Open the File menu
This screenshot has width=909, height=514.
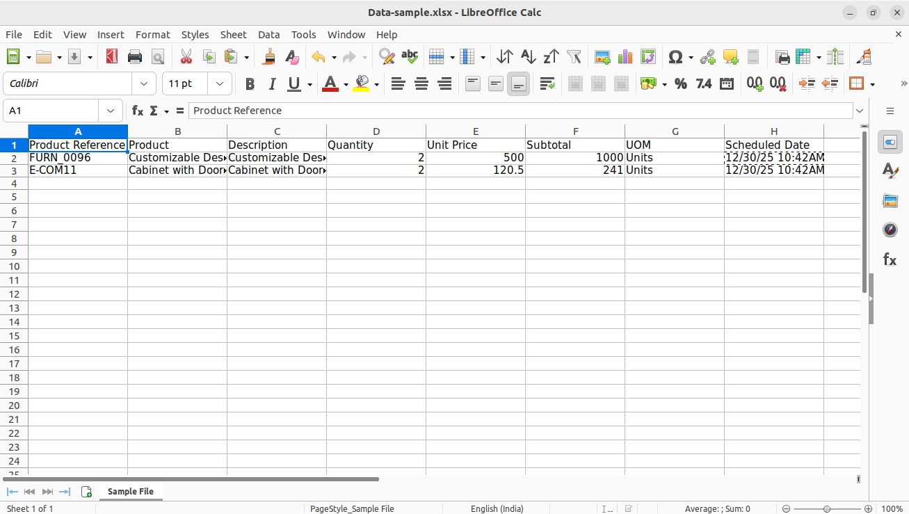click(x=14, y=34)
